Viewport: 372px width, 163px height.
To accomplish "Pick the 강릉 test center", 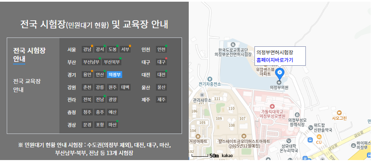I will click(x=100, y=87).
